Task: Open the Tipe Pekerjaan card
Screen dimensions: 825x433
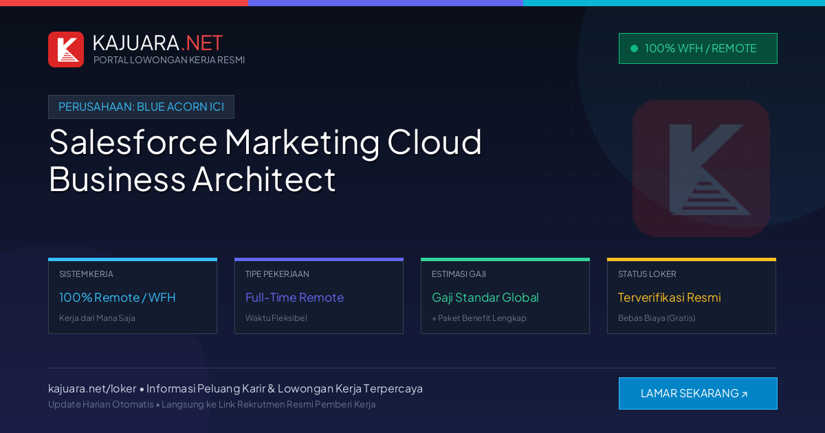Action: [x=319, y=296]
